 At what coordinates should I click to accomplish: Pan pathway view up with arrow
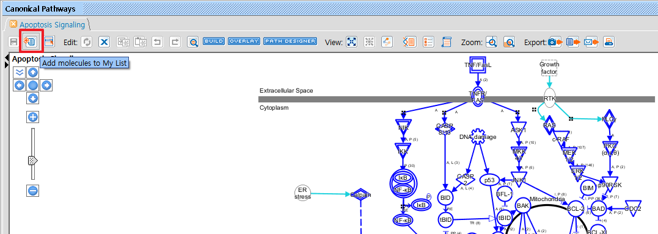click(x=33, y=73)
